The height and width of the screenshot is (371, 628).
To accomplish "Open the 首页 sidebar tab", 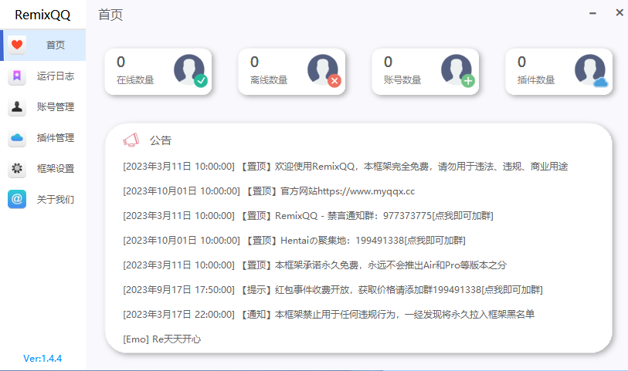I will pyautogui.click(x=42, y=45).
